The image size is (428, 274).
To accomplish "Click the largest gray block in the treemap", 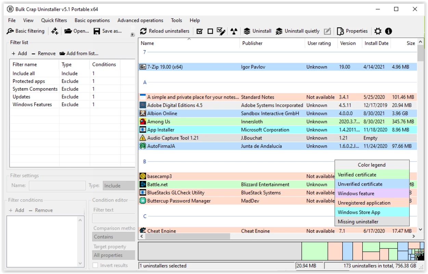I will (x=220, y=251).
